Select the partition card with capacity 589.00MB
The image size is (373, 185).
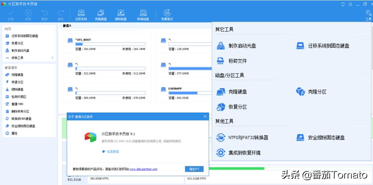click(107, 92)
